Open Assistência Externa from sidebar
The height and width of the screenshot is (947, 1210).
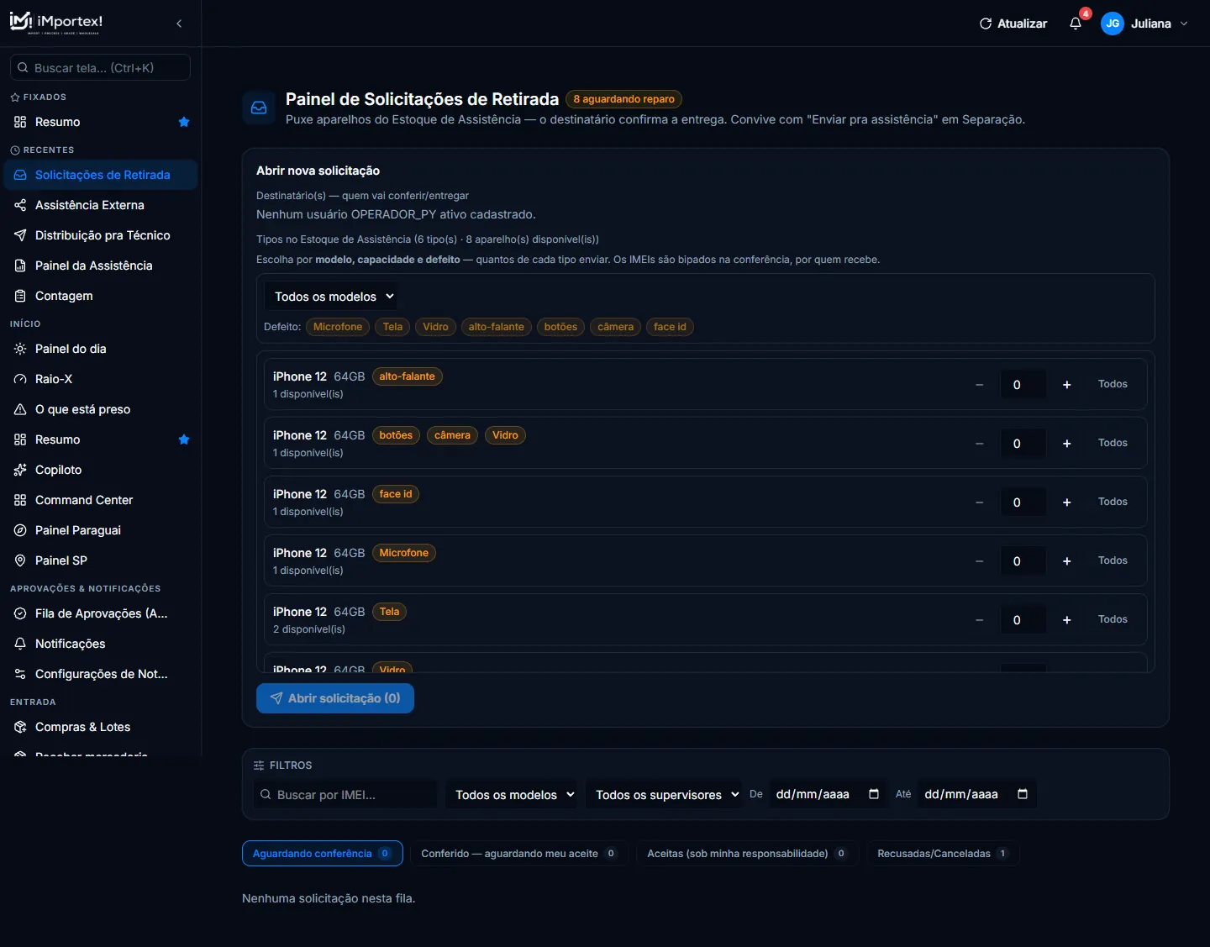click(x=101, y=205)
